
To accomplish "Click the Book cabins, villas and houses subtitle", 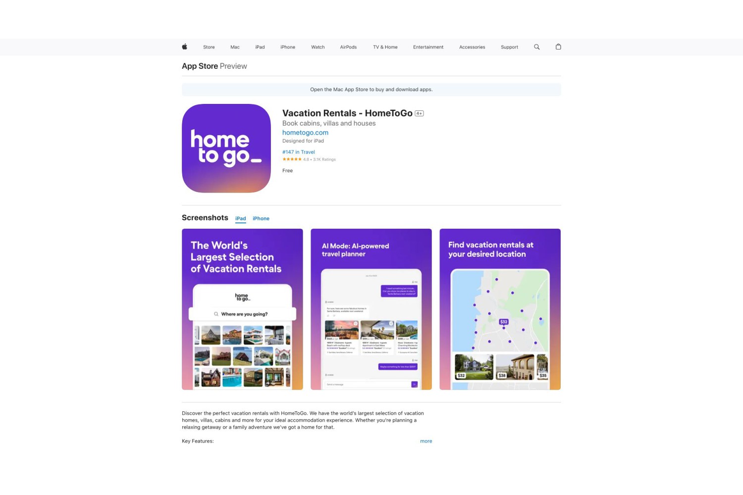I will [x=329, y=123].
